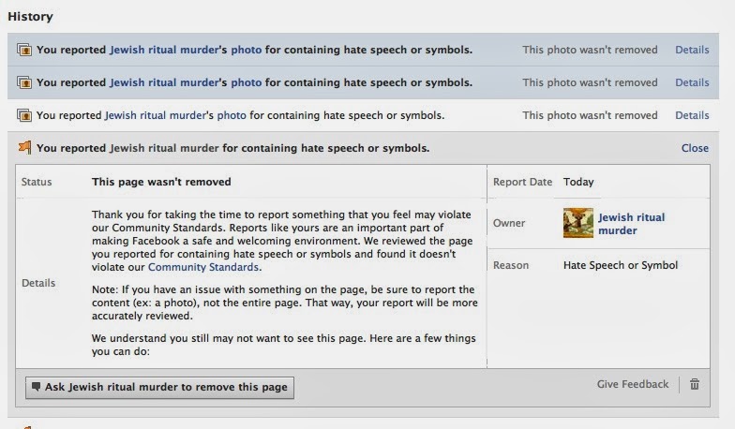Click the flag icon beside the expanded page report
The height and width of the screenshot is (429, 735).
point(25,148)
